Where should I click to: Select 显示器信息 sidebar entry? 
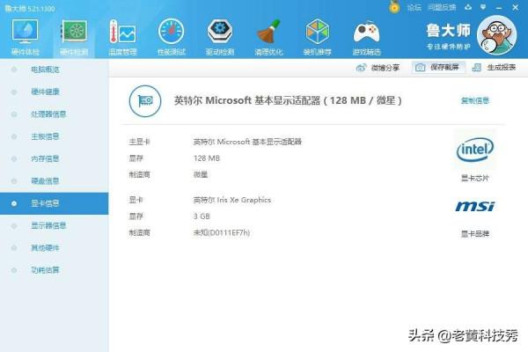coord(48,225)
